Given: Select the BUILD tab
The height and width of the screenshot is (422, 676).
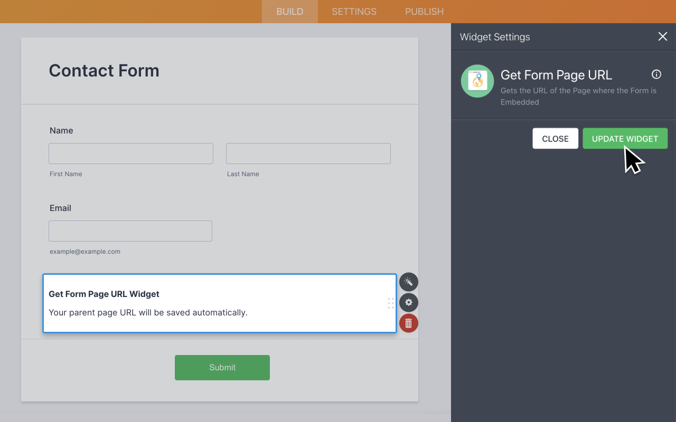Looking at the screenshot, I should 289,11.
